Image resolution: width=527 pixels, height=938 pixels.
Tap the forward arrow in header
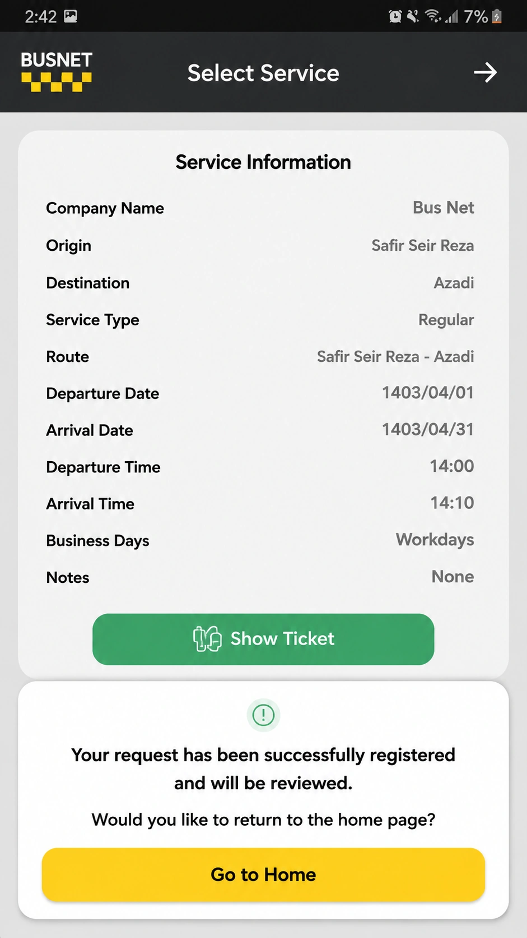point(485,72)
